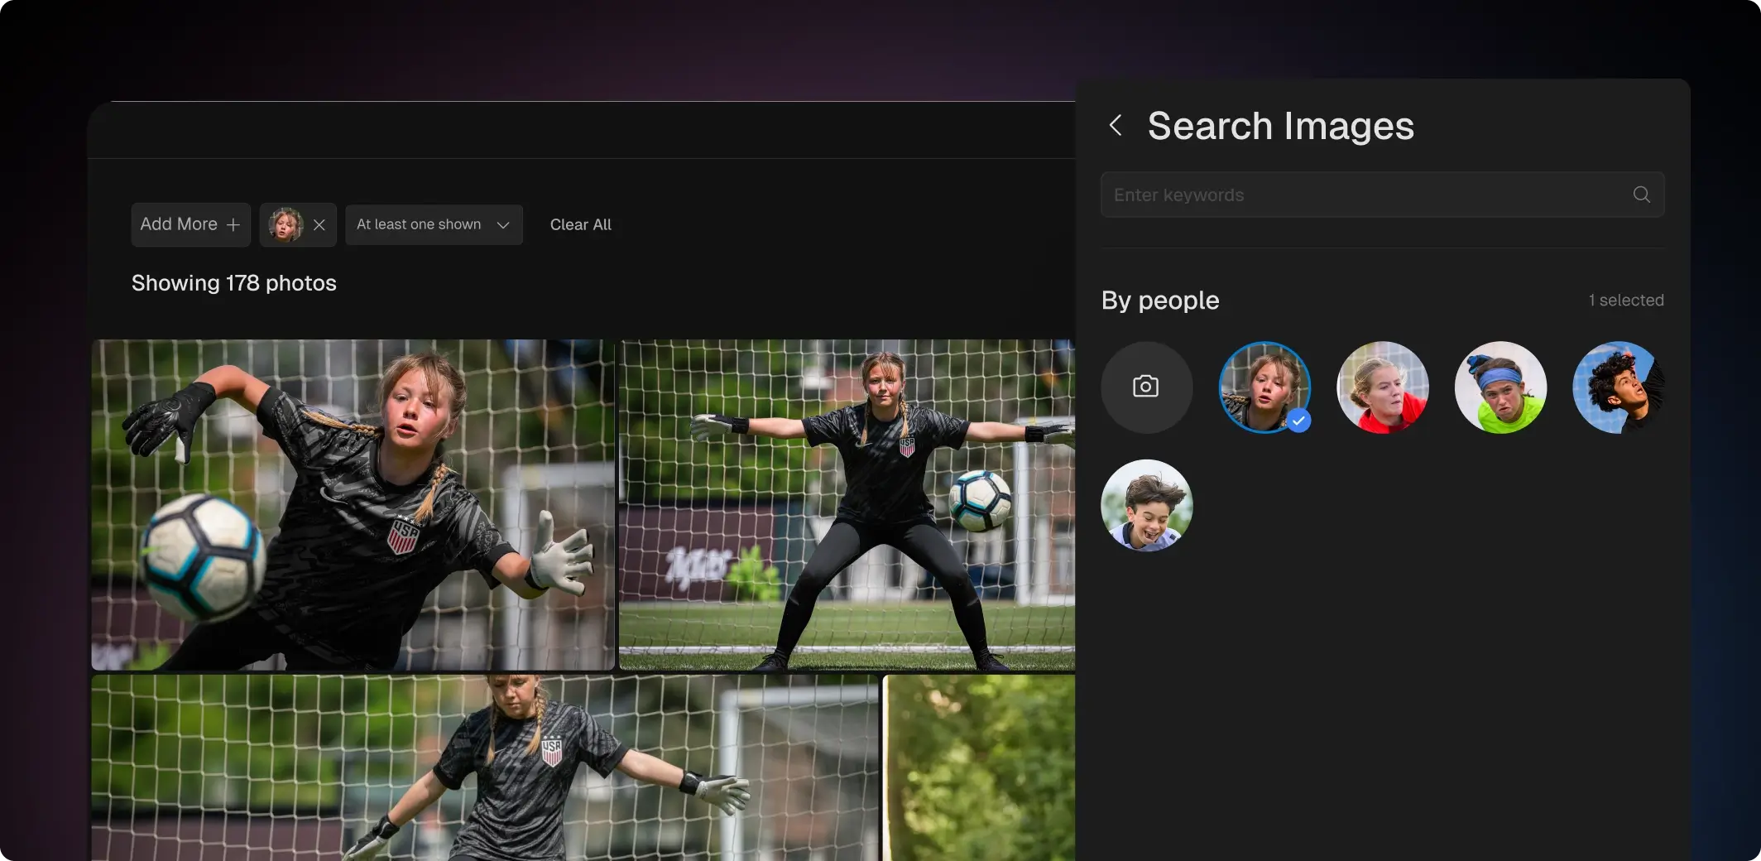Select the person with blue headband
Image resolution: width=1761 pixels, height=861 pixels.
pos(1500,387)
